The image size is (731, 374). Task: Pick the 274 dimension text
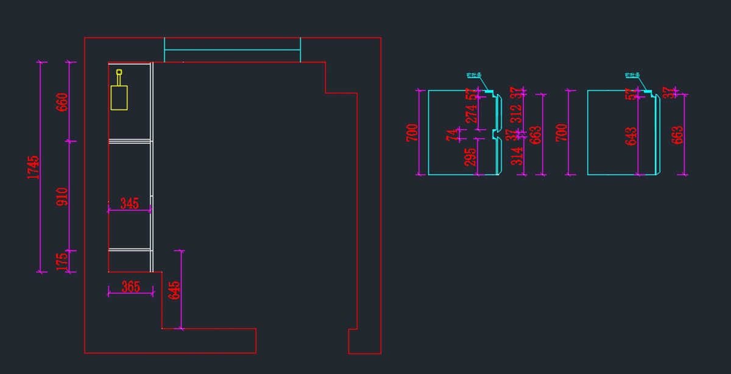click(x=471, y=114)
